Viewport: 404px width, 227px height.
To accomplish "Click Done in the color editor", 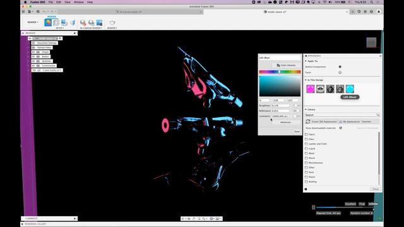I will [x=297, y=132].
